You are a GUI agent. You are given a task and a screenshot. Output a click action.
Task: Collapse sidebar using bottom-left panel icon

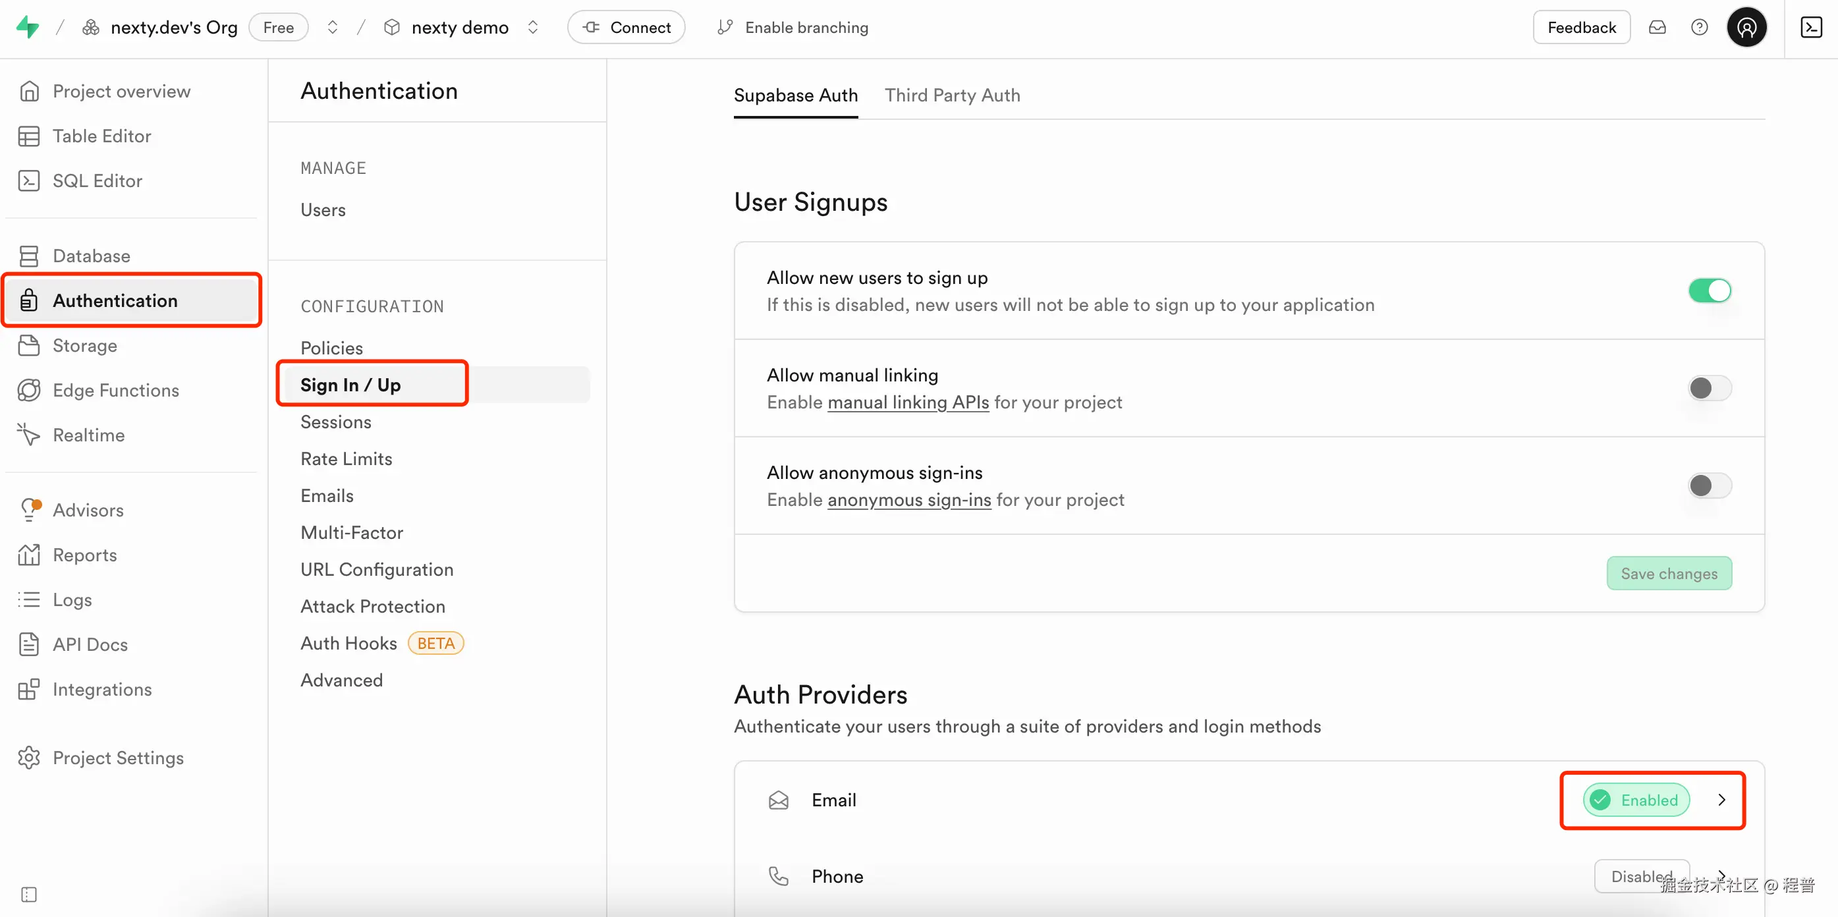[x=28, y=894]
